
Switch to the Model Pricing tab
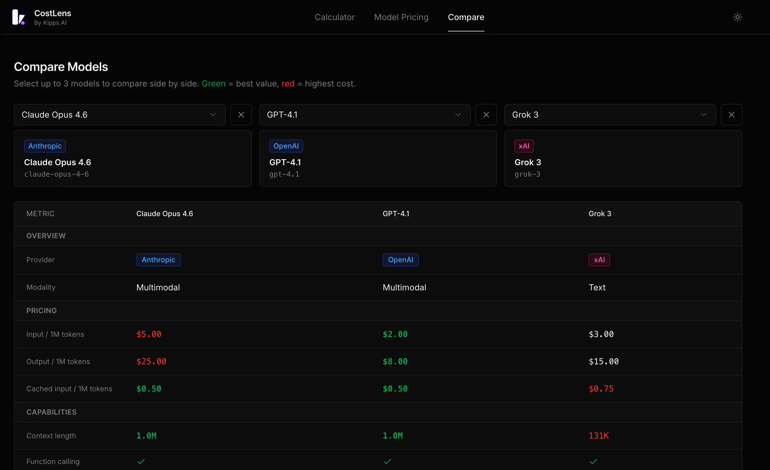click(x=401, y=17)
